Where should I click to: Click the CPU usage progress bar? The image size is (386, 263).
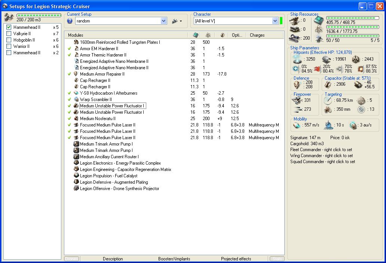pos(352,18)
